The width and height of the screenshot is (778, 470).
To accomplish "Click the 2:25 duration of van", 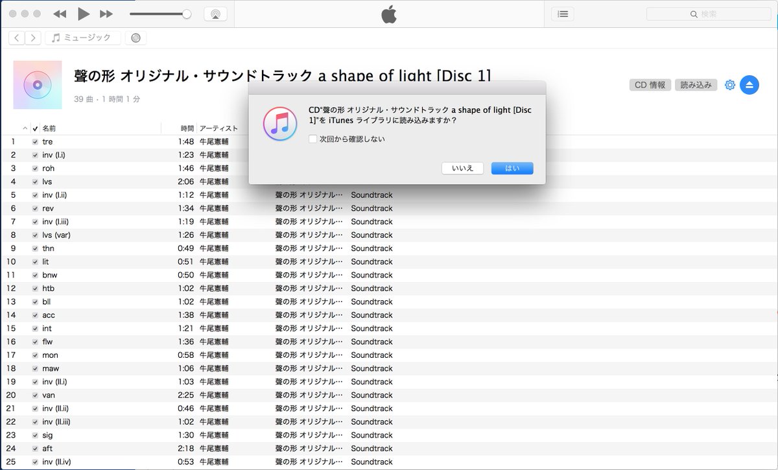I will tap(186, 395).
